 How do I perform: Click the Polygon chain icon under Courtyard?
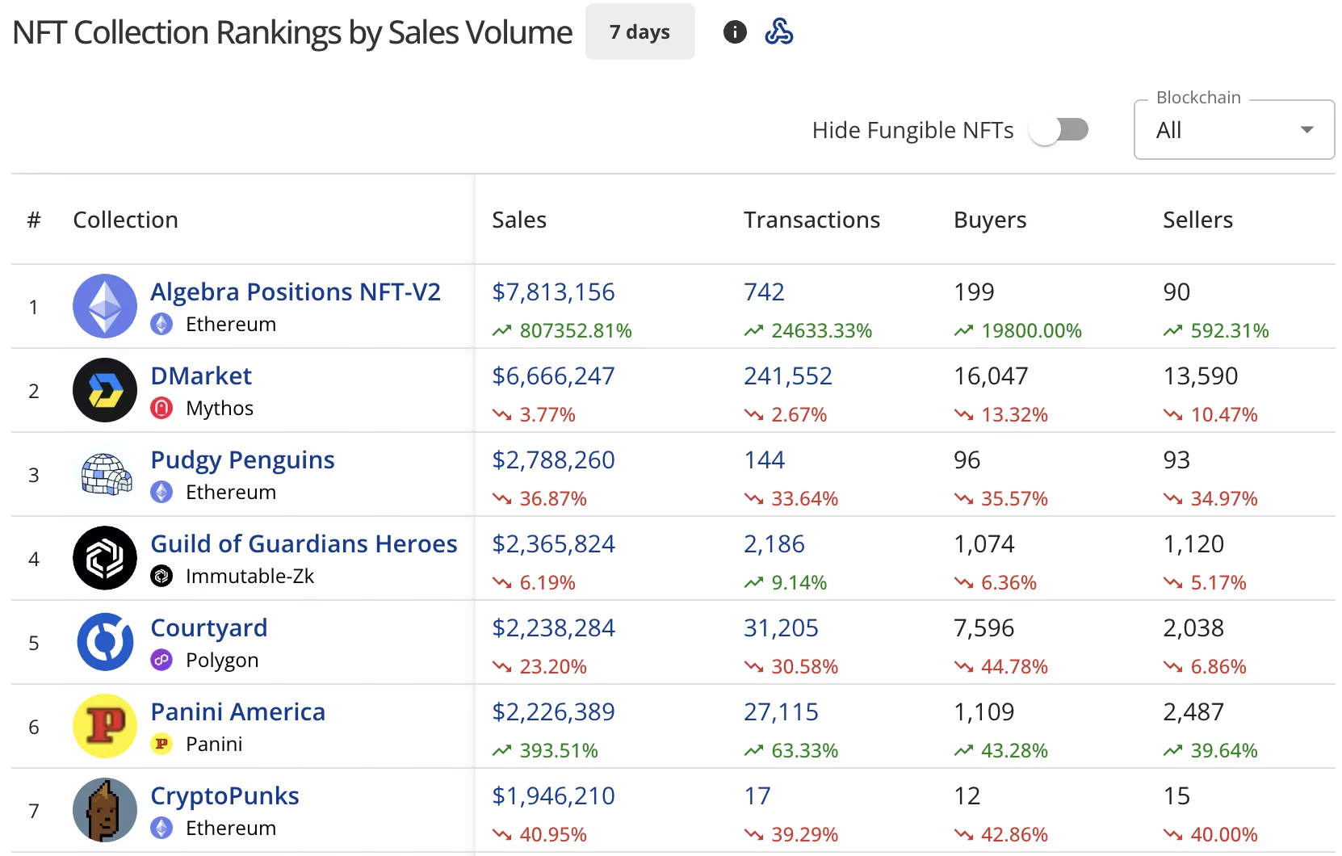(161, 660)
